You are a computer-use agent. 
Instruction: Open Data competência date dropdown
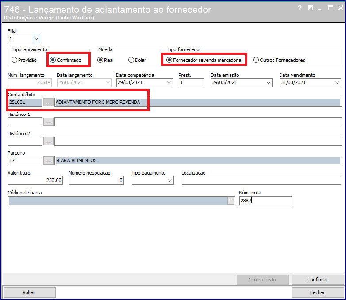pyautogui.click(x=169, y=83)
